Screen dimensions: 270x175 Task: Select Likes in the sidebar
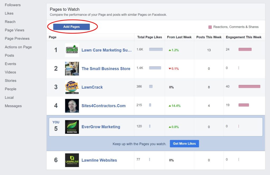[x=9, y=13]
